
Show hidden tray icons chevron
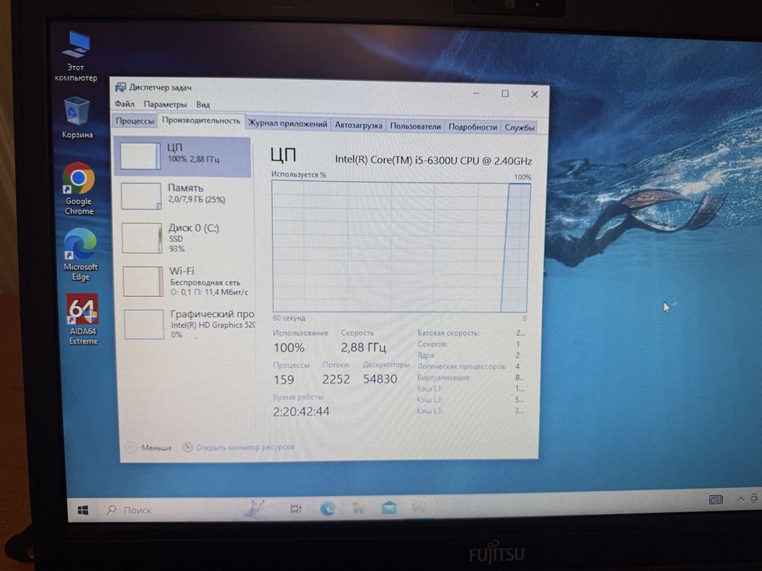(740, 498)
